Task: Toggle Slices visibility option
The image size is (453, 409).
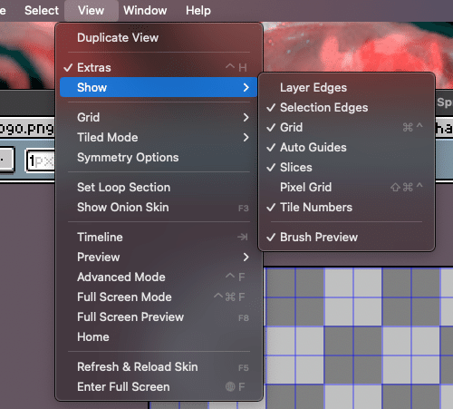Action: click(346, 167)
